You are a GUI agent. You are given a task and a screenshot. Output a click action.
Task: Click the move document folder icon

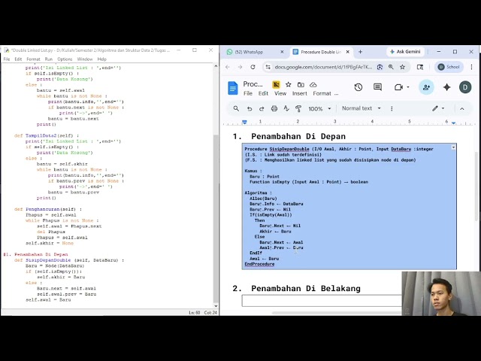pyautogui.click(x=301, y=84)
